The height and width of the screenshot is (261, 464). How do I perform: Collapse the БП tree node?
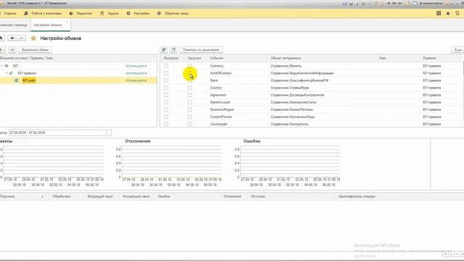coord(2,66)
